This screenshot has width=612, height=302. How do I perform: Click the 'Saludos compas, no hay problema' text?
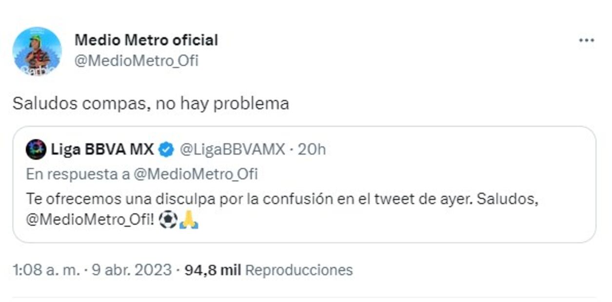tap(150, 103)
